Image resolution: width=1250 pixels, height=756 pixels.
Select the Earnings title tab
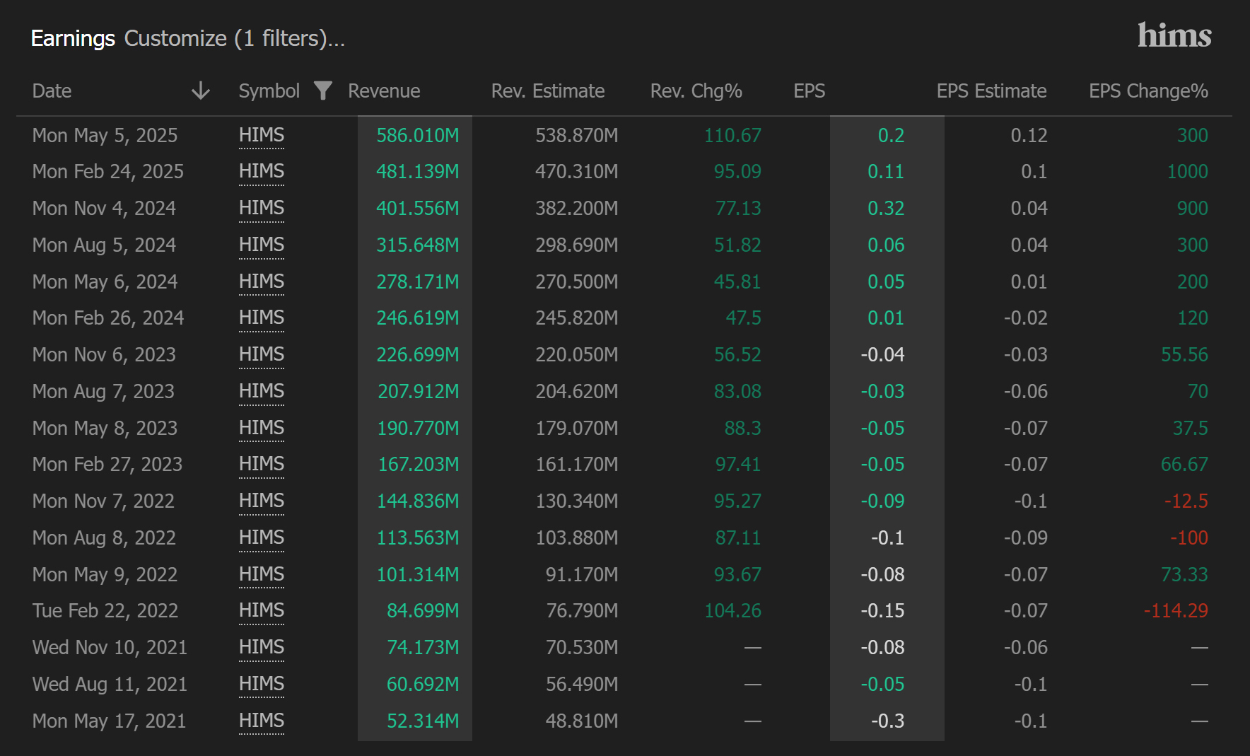(x=73, y=38)
